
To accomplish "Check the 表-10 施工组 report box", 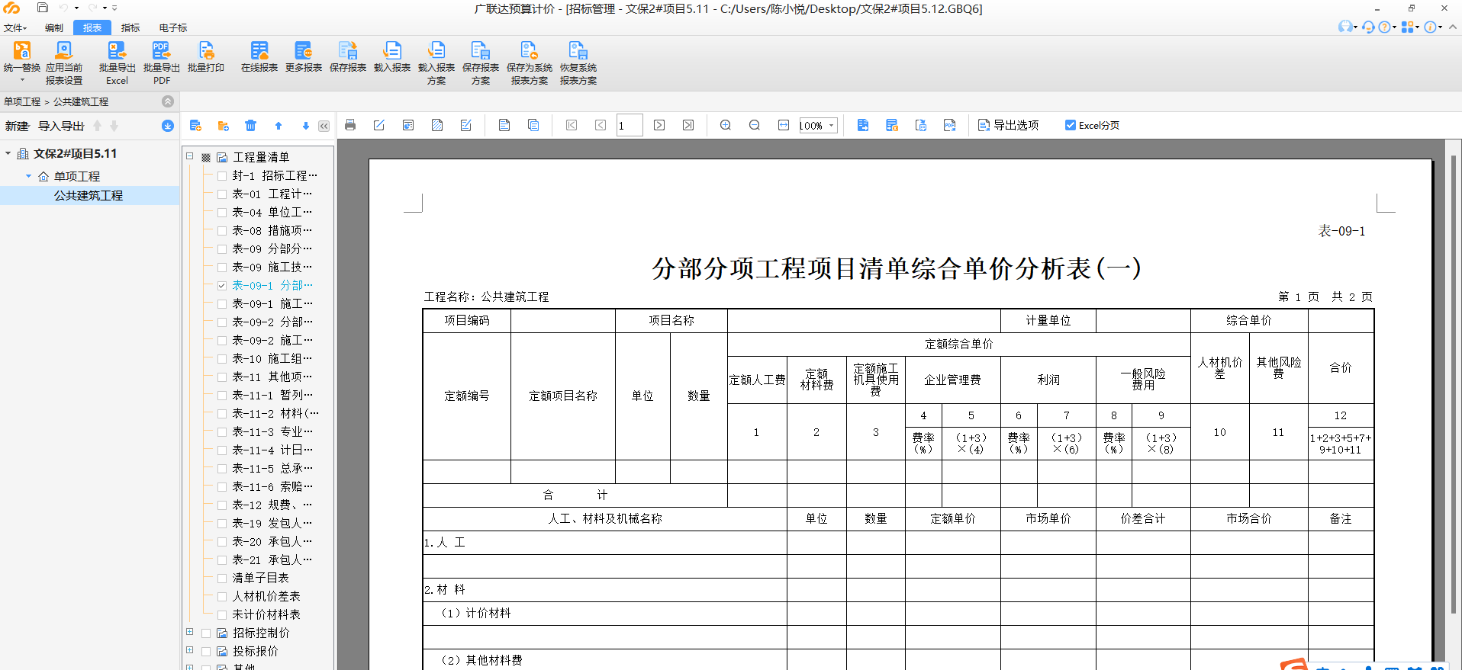I will (222, 358).
